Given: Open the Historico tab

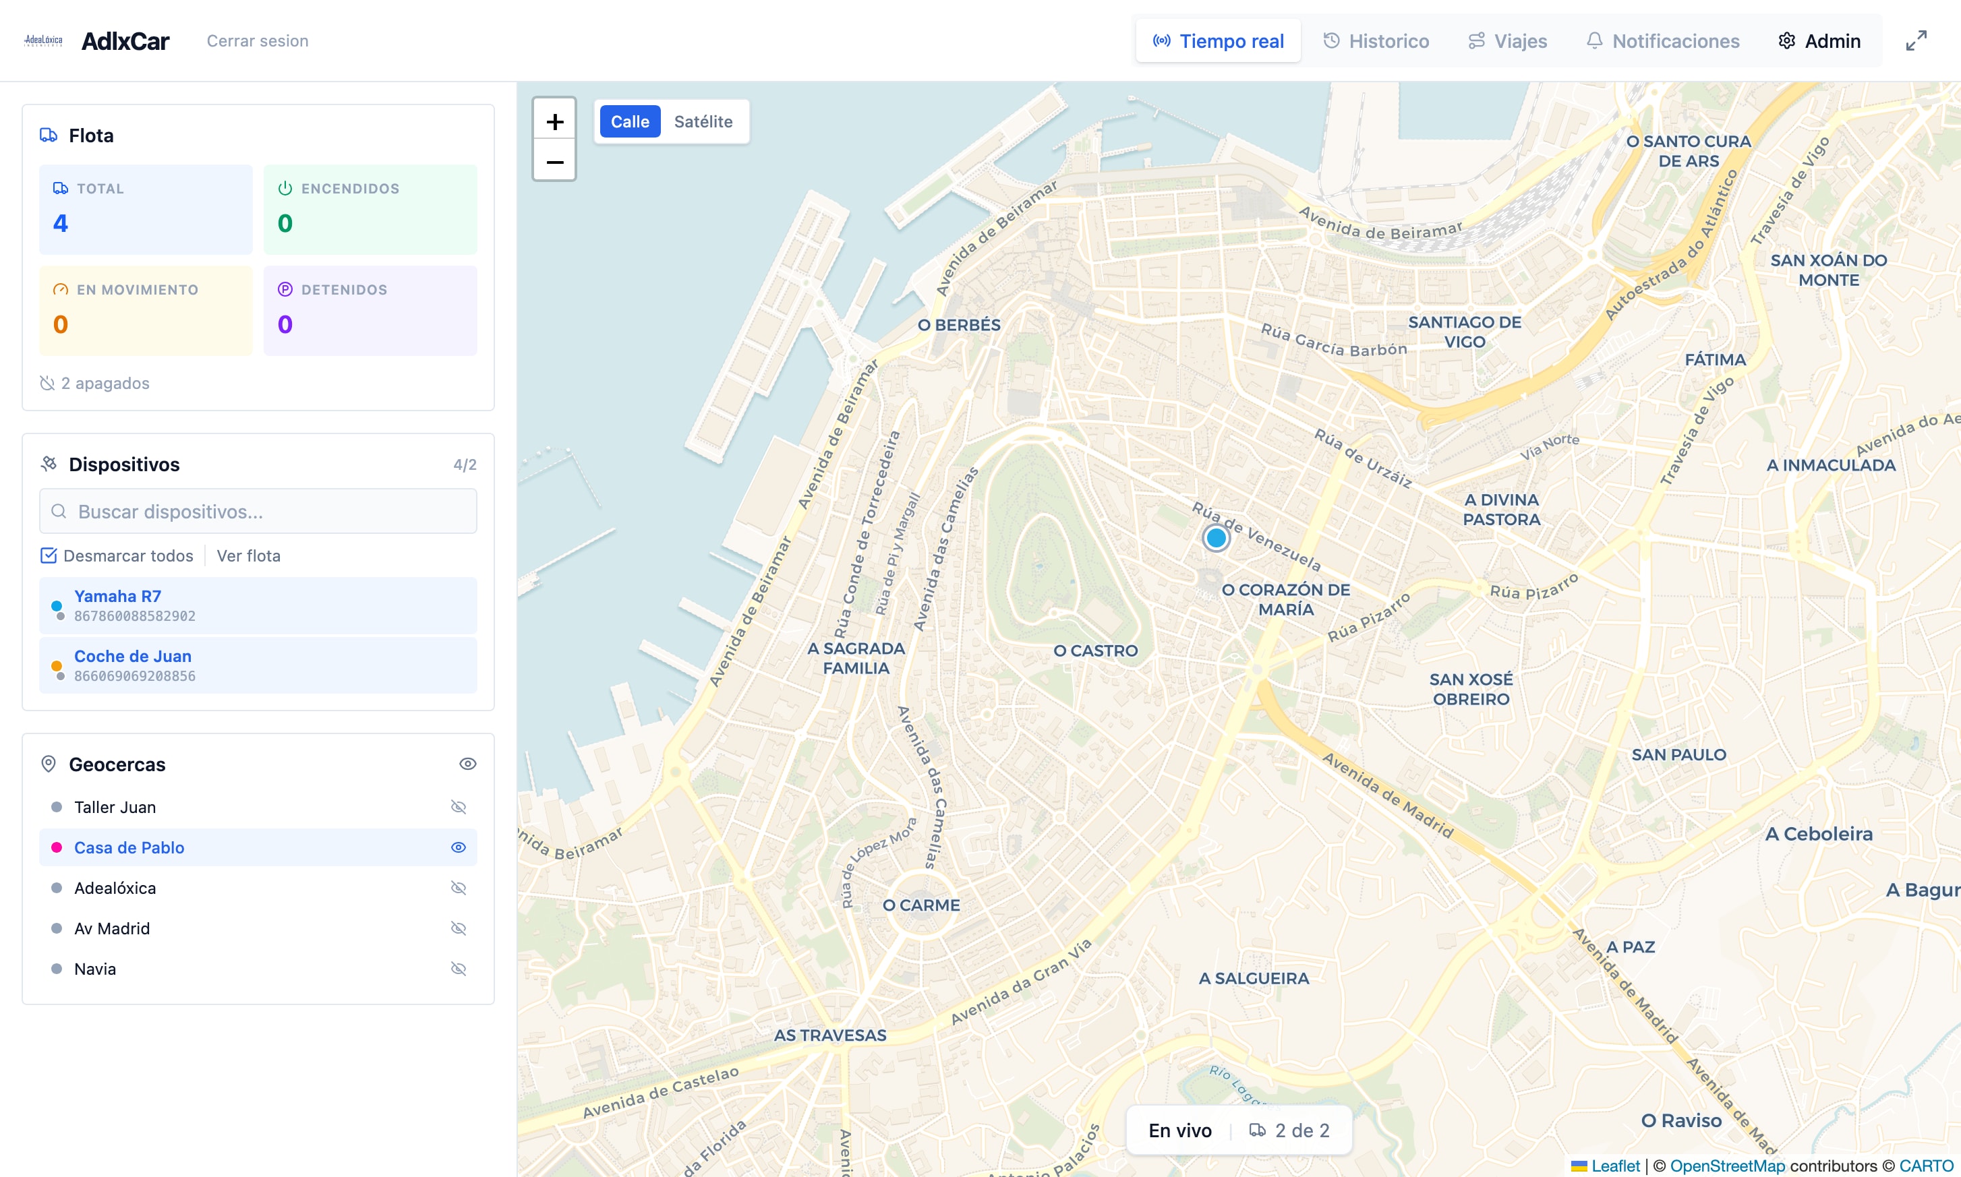Looking at the screenshot, I should 1376,41.
